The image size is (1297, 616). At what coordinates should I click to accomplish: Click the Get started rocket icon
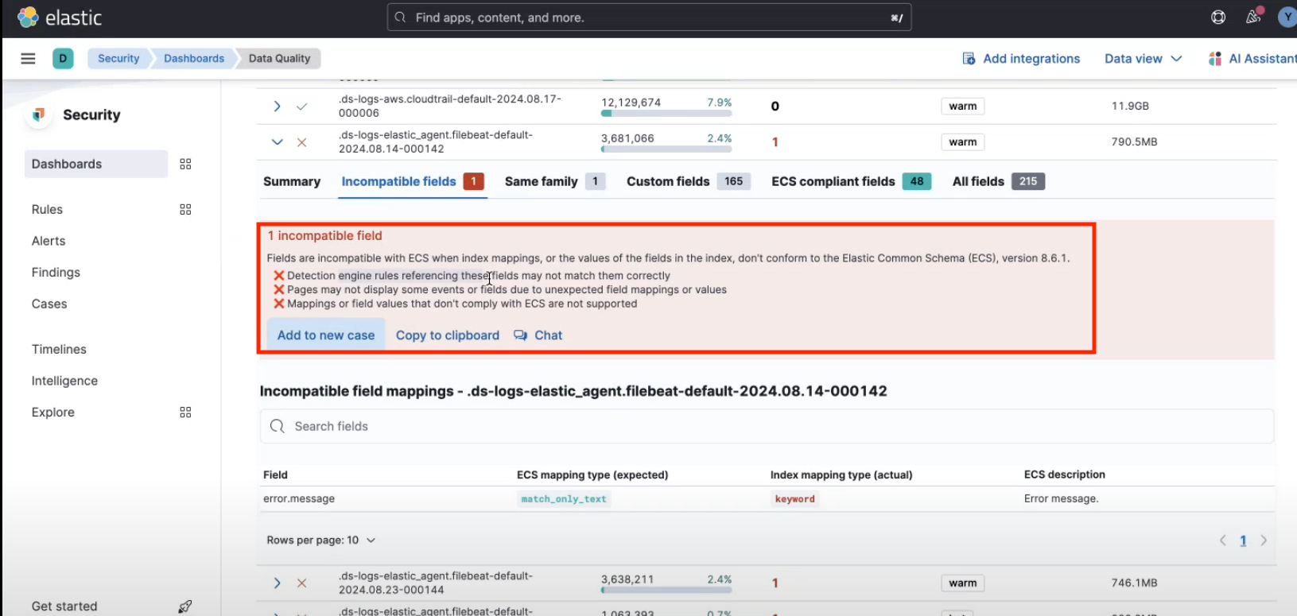[x=185, y=606]
